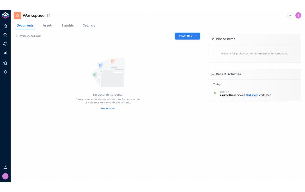Open starred items via star icon
Image resolution: width=305 pixels, height=192 pixels.
5,63
